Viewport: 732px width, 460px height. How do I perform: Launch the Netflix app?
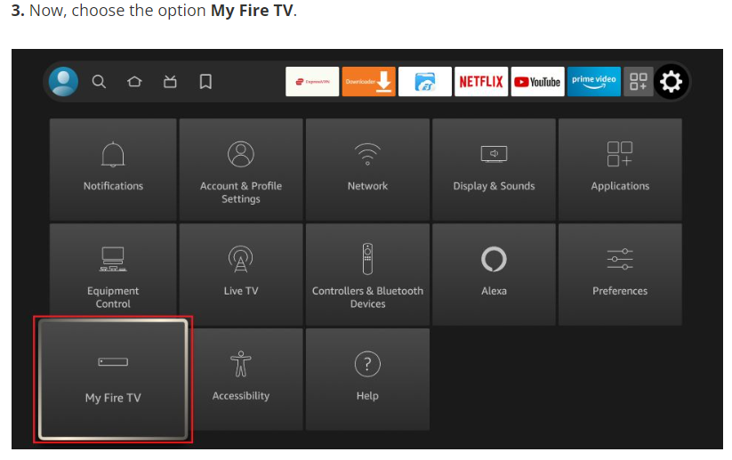click(x=481, y=82)
